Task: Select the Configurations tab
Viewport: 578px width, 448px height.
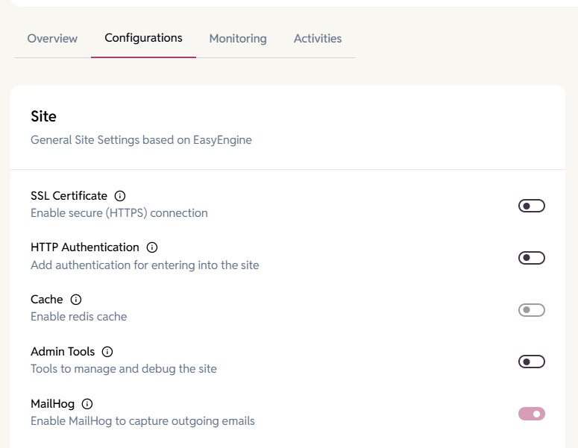Action: tap(143, 38)
